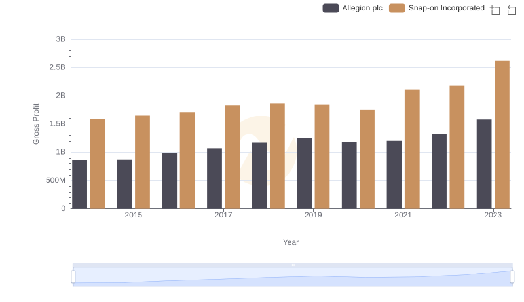Click the 2019 x-axis label
This screenshot has height=302, width=524.
[313, 215]
